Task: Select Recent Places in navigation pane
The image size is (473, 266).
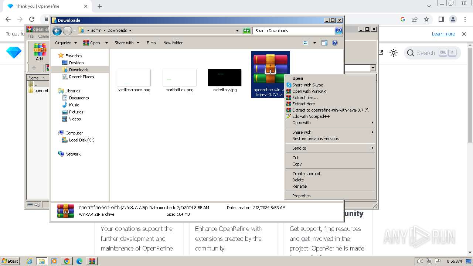Action: point(81,77)
